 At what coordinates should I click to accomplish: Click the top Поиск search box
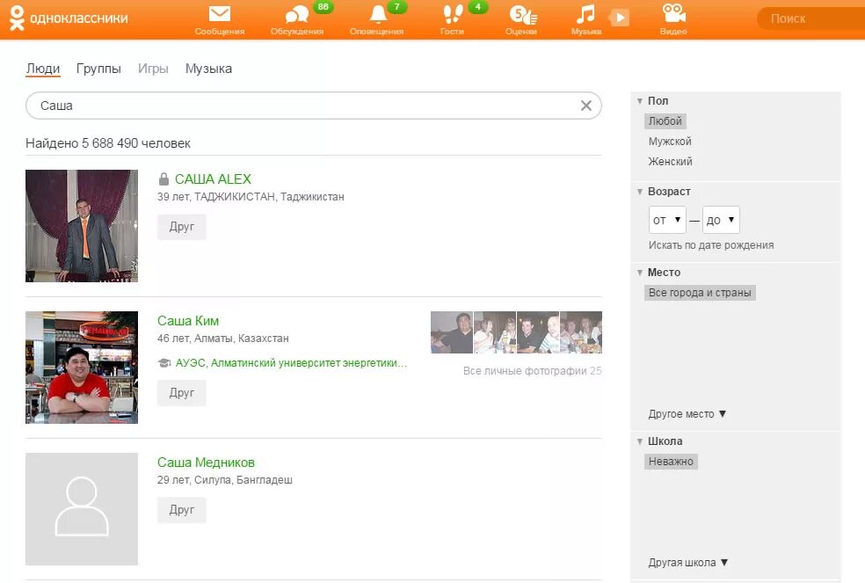click(810, 18)
